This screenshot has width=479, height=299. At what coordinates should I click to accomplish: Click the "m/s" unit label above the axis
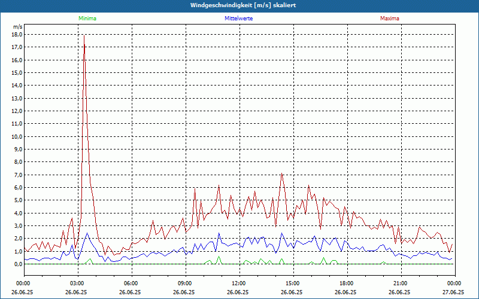click(x=18, y=27)
